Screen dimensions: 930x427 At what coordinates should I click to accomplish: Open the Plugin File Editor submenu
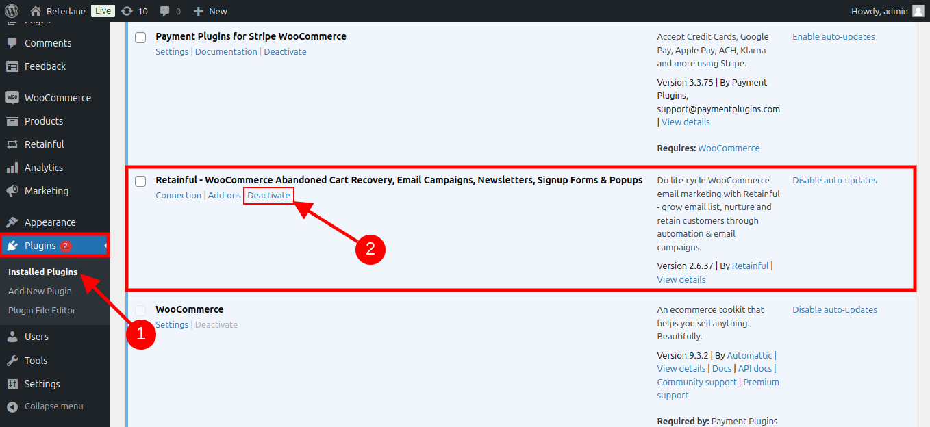click(42, 310)
